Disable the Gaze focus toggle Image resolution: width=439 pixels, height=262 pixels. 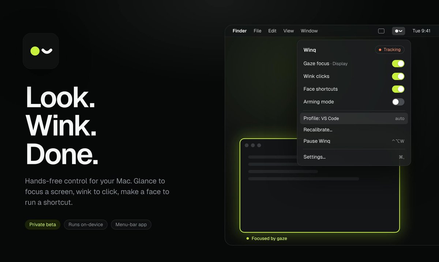click(398, 63)
